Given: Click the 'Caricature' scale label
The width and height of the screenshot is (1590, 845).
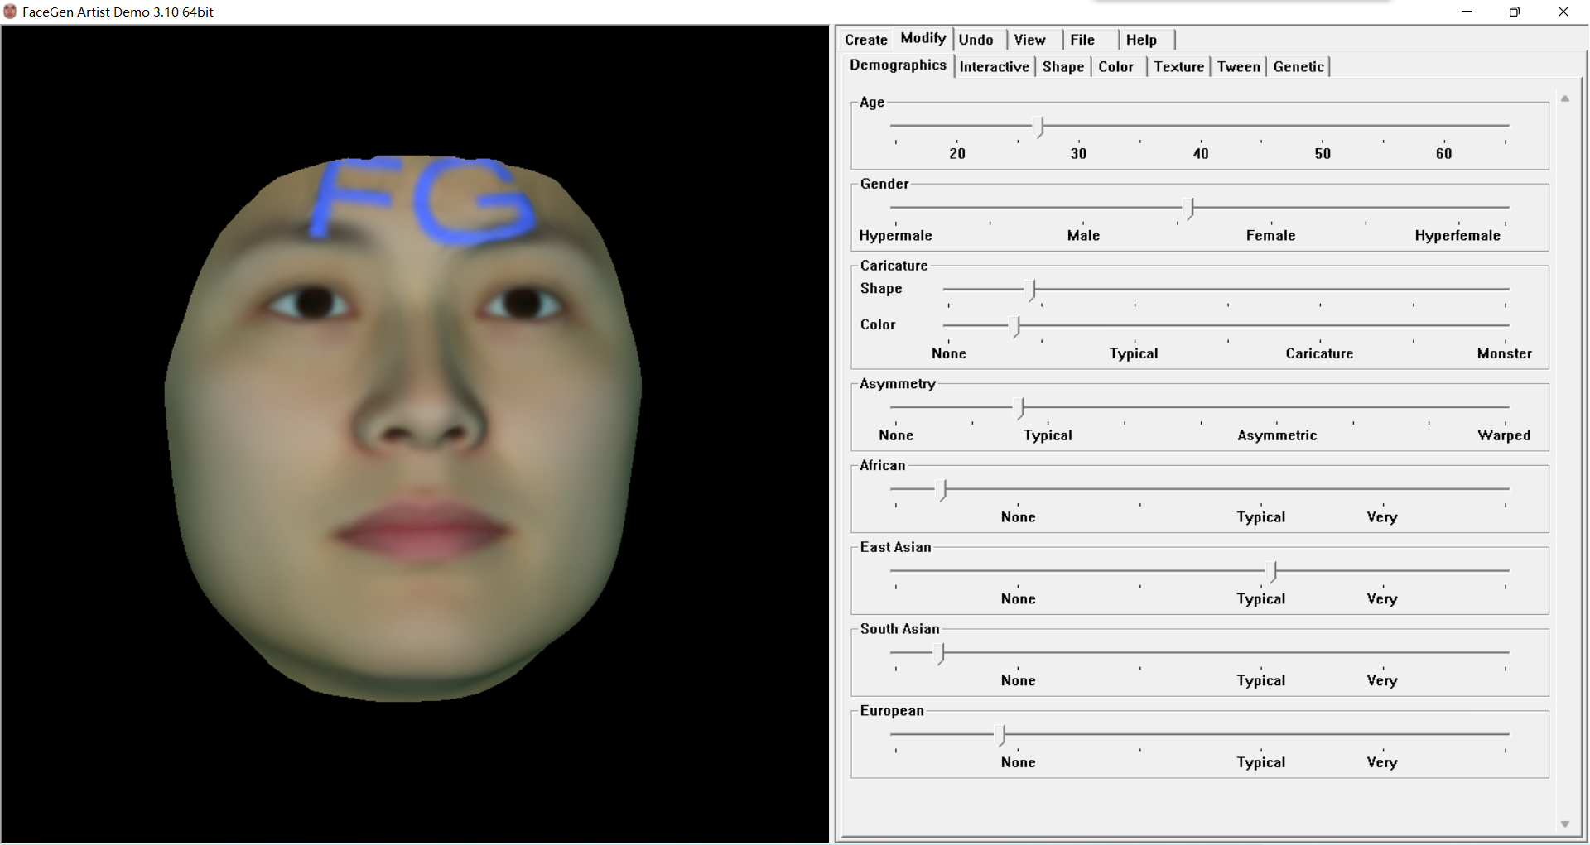Looking at the screenshot, I should pos(1319,353).
